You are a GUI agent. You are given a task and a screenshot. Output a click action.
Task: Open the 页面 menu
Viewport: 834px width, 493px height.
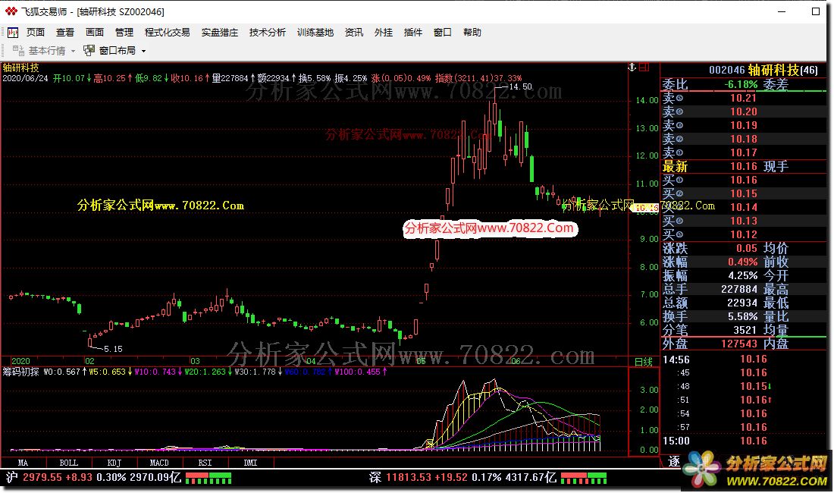(36, 33)
